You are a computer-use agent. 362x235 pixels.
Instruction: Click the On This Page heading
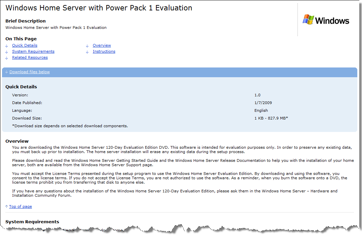coord(21,39)
